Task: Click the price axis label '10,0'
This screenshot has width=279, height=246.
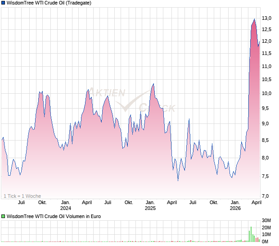Action: (266, 93)
